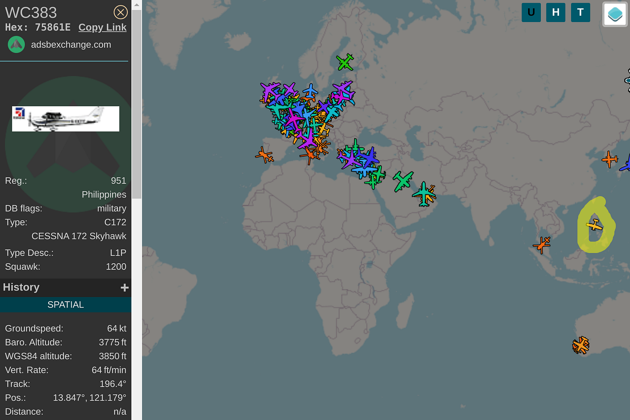The width and height of the screenshot is (630, 420).
Task: Expand the History section with plus icon
Action: click(125, 288)
